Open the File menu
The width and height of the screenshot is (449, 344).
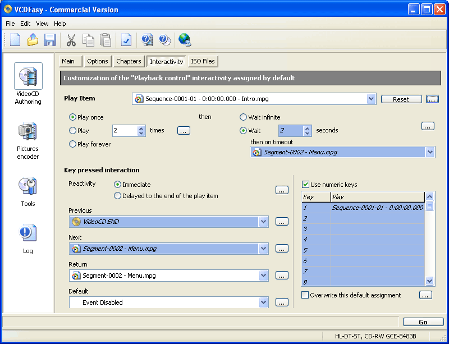click(10, 24)
